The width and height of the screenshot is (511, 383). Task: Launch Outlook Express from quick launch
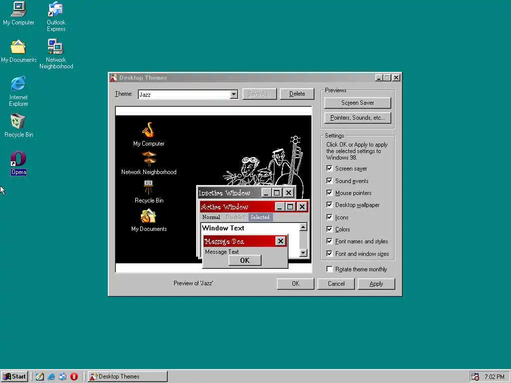[62, 377]
